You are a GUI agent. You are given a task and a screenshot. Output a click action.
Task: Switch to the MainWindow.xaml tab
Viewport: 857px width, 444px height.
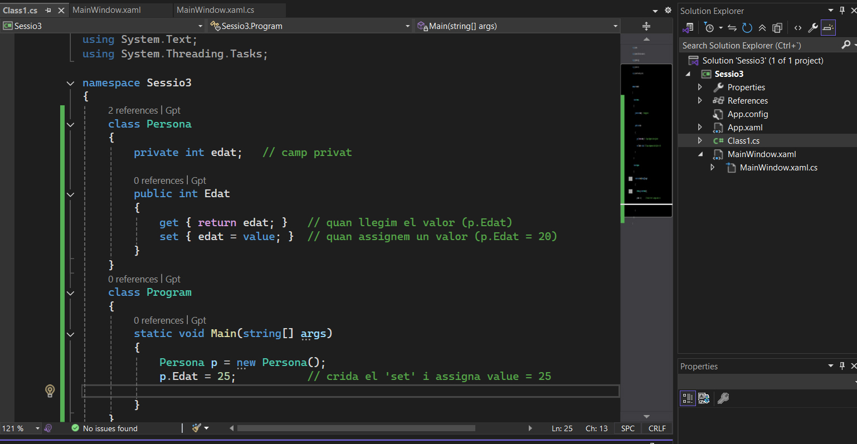pos(106,10)
